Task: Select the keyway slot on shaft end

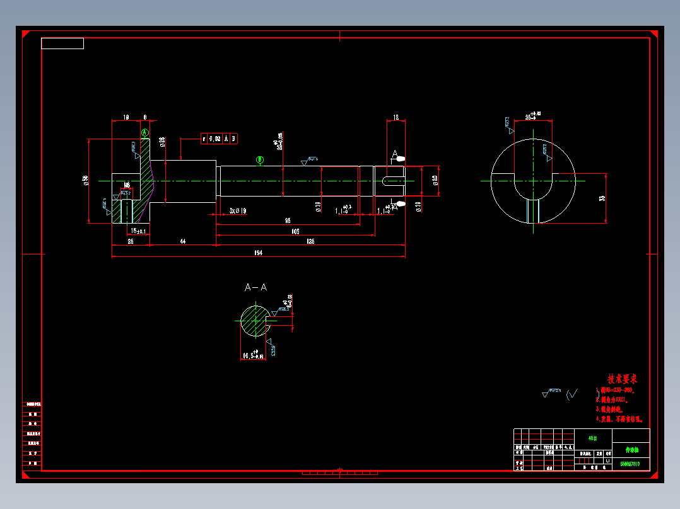Action: (x=394, y=181)
